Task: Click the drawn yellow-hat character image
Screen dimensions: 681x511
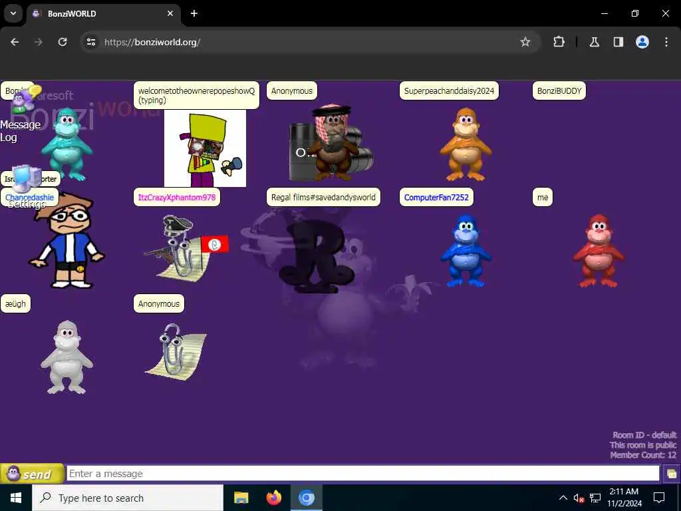Action: pyautogui.click(x=205, y=148)
